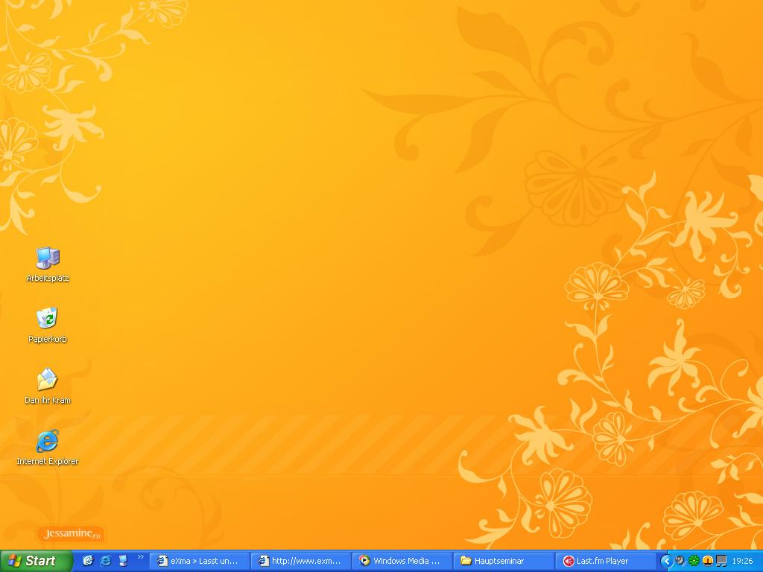Select the Papierkorb recycle bin icon
763x572 pixels.
(47, 325)
